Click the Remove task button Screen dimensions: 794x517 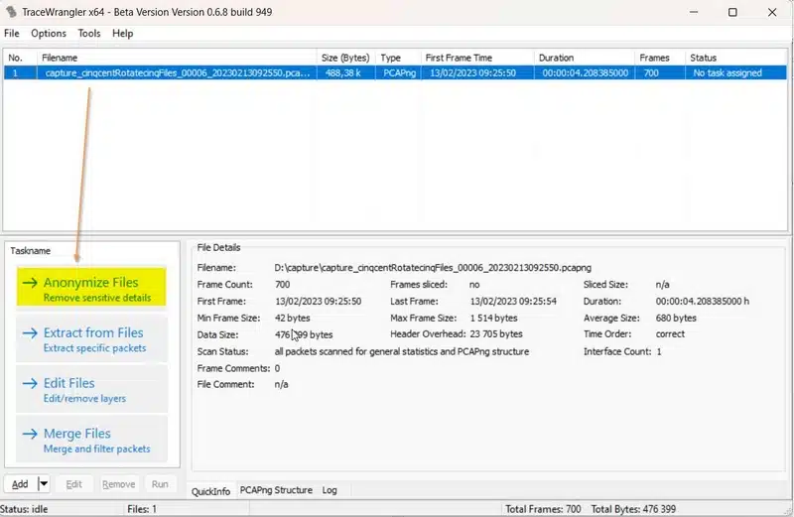[x=118, y=484]
